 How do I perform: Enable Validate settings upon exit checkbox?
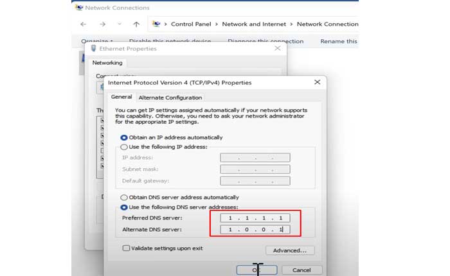click(125, 248)
